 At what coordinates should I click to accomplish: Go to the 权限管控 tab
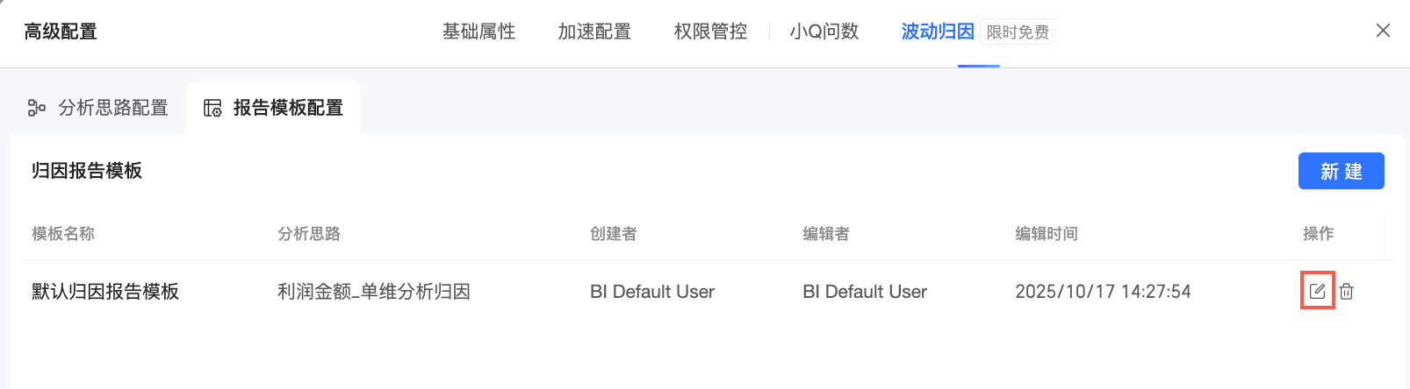click(x=710, y=32)
